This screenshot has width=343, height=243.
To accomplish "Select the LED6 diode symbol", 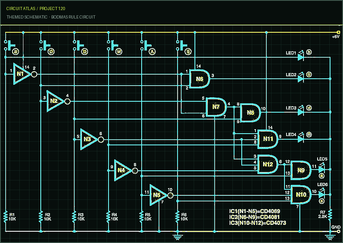I will click(x=322, y=194).
